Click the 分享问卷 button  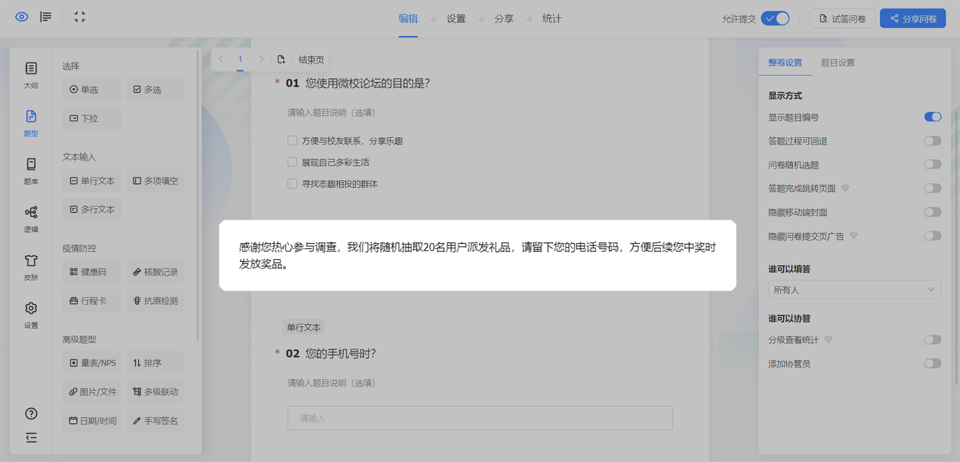click(x=913, y=19)
